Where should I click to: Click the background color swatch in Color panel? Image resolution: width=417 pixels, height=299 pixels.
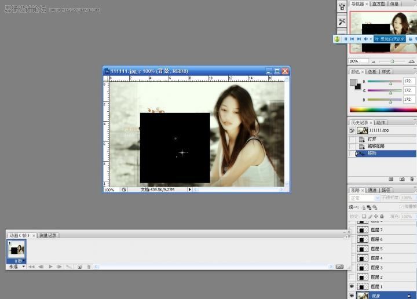coord(359,87)
